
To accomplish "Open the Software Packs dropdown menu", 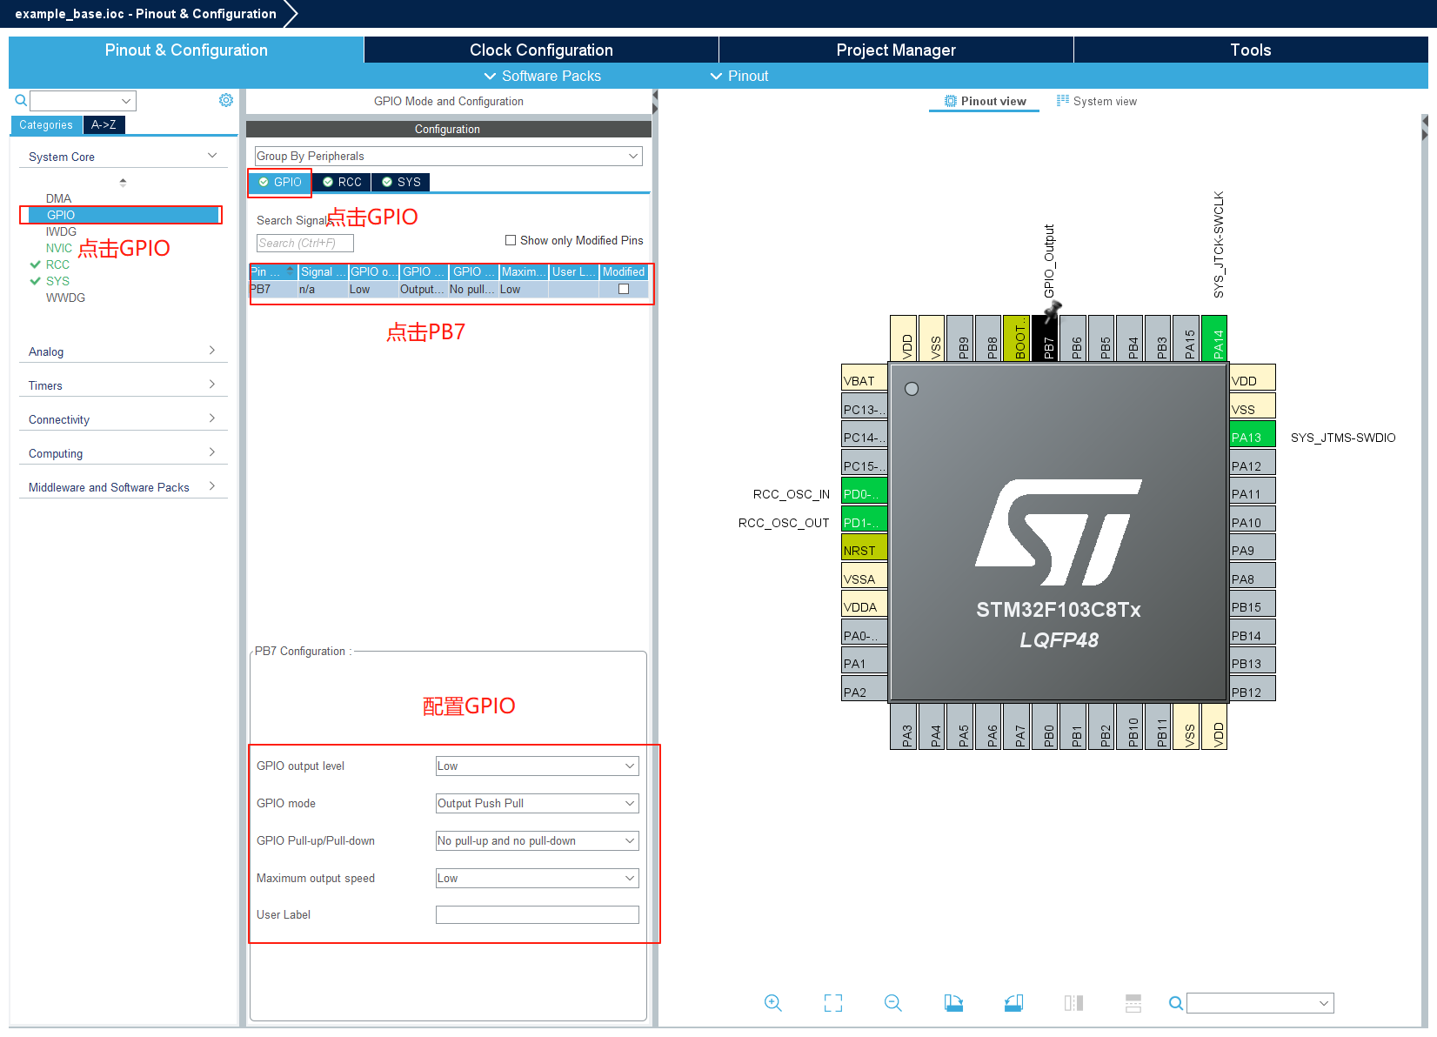I will pos(542,76).
